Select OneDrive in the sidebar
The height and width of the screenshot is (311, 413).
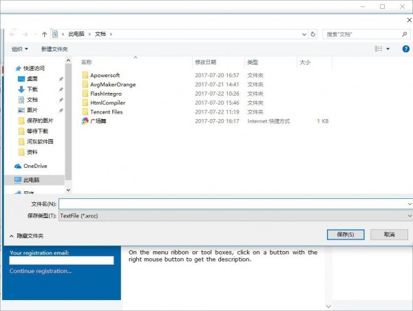click(34, 166)
